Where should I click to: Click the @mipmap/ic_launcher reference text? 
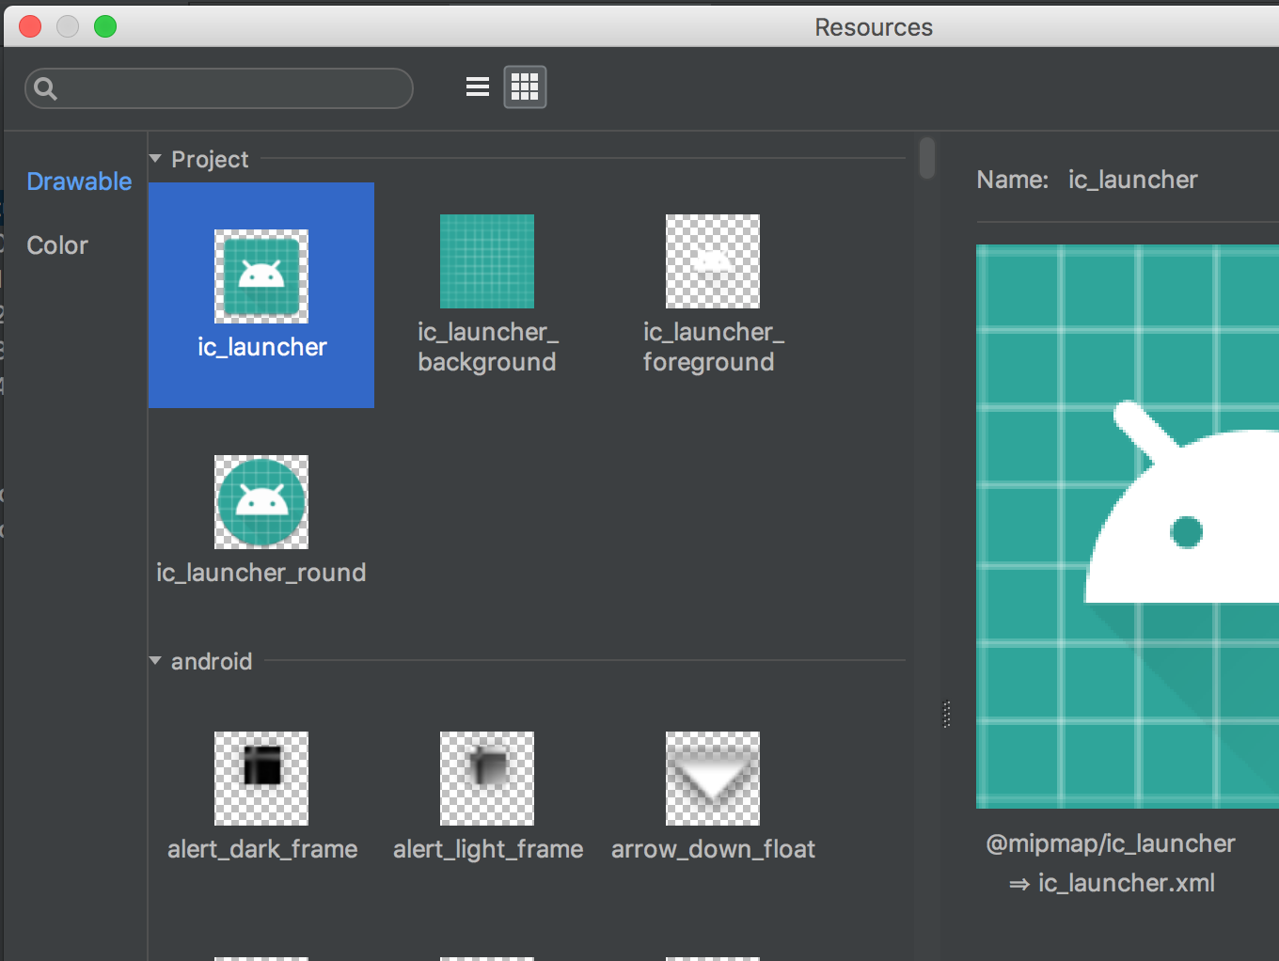(1111, 843)
